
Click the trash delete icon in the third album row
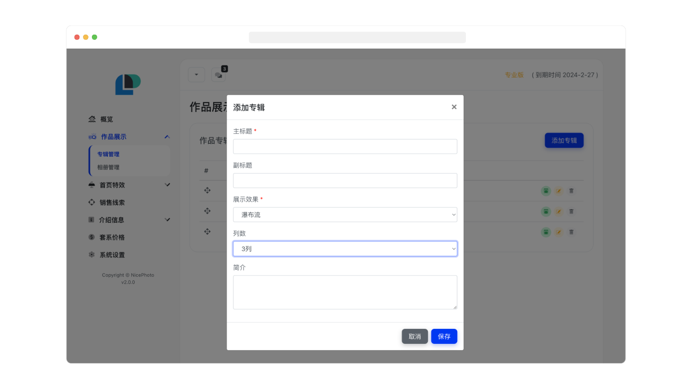coord(571,232)
